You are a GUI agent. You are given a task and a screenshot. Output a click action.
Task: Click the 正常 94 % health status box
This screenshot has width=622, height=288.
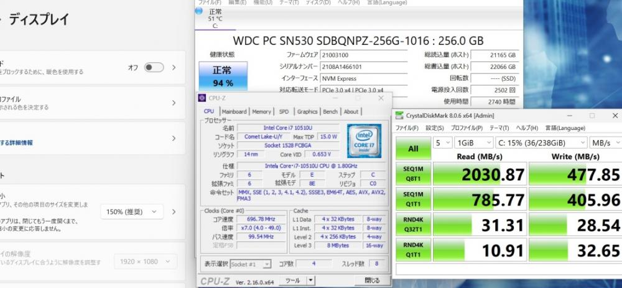(x=223, y=76)
